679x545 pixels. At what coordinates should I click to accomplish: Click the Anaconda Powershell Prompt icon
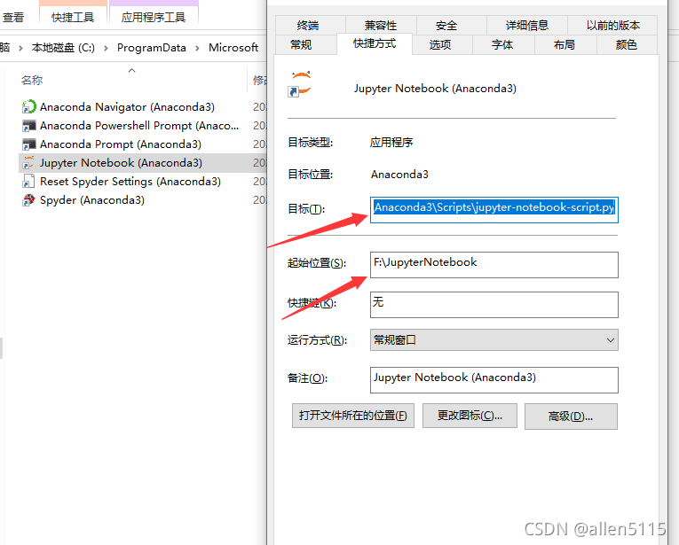28,126
